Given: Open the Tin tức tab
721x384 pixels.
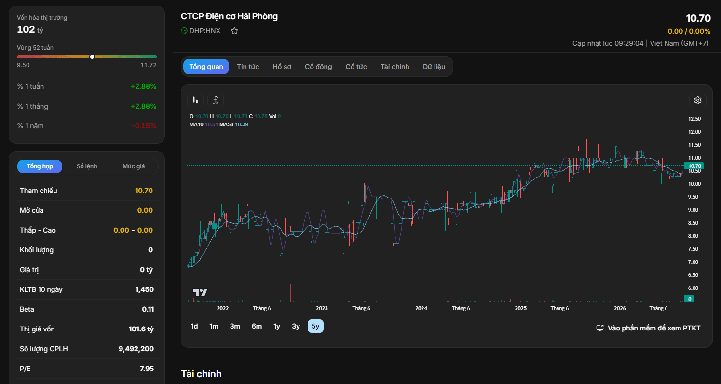Looking at the screenshot, I should (248, 67).
